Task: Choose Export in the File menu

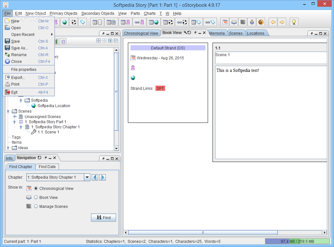Action: [x=29, y=78]
